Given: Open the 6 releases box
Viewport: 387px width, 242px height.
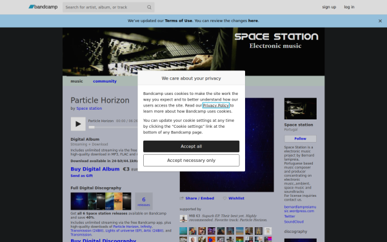Looking at the screenshot, I should tap(144, 201).
